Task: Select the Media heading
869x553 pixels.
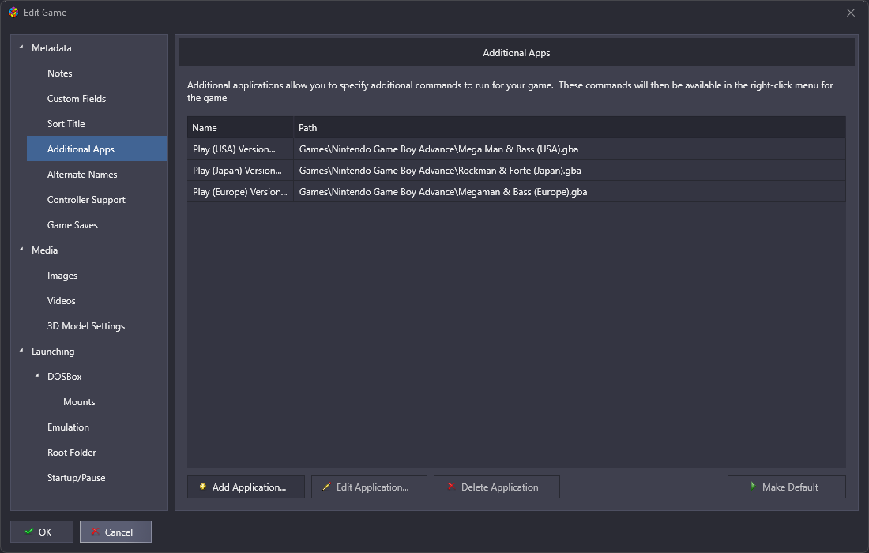Action: coord(44,250)
